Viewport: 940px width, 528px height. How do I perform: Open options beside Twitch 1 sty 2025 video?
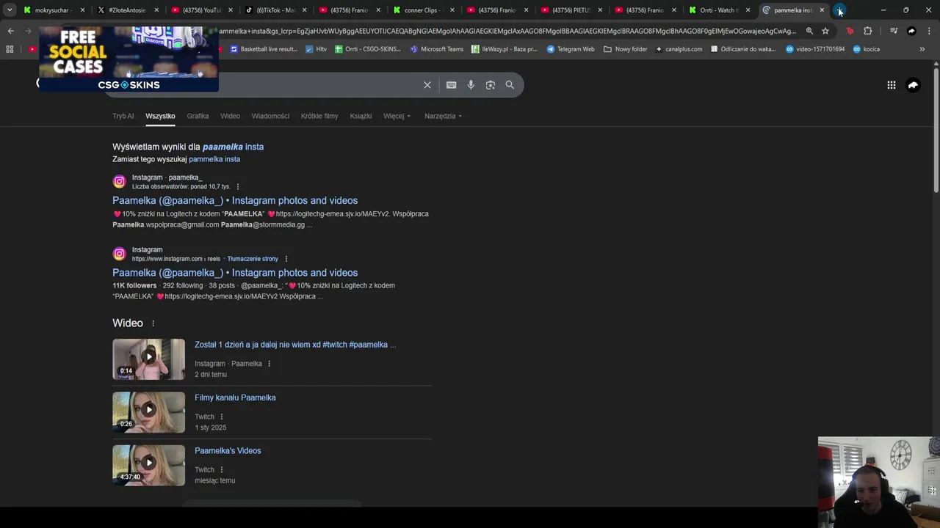tap(221, 417)
